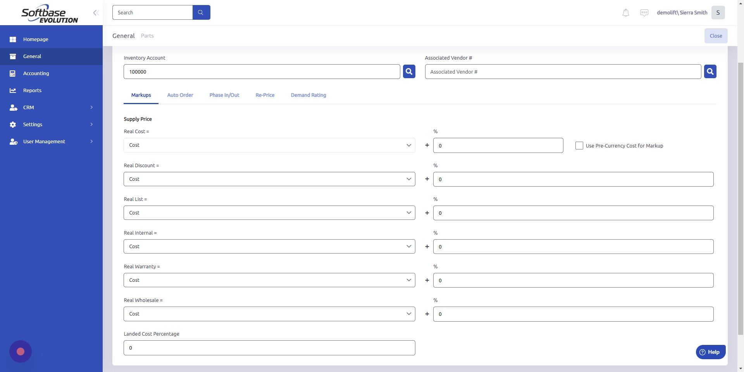Enable Use Pre-Currency Cost for Markup
The image size is (744, 372).
click(x=579, y=146)
